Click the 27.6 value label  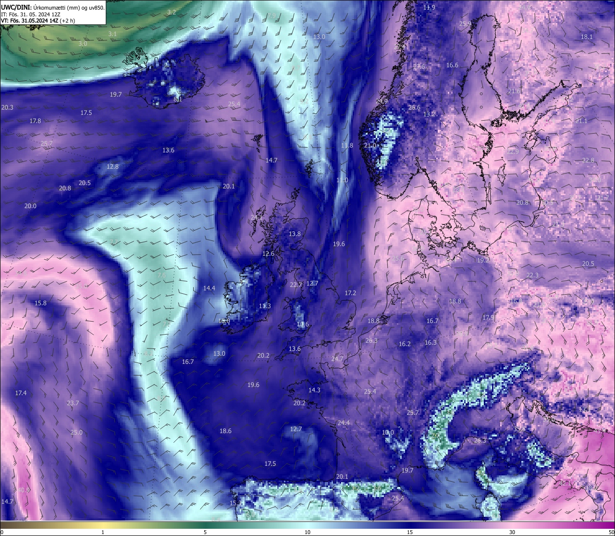click(x=419, y=67)
